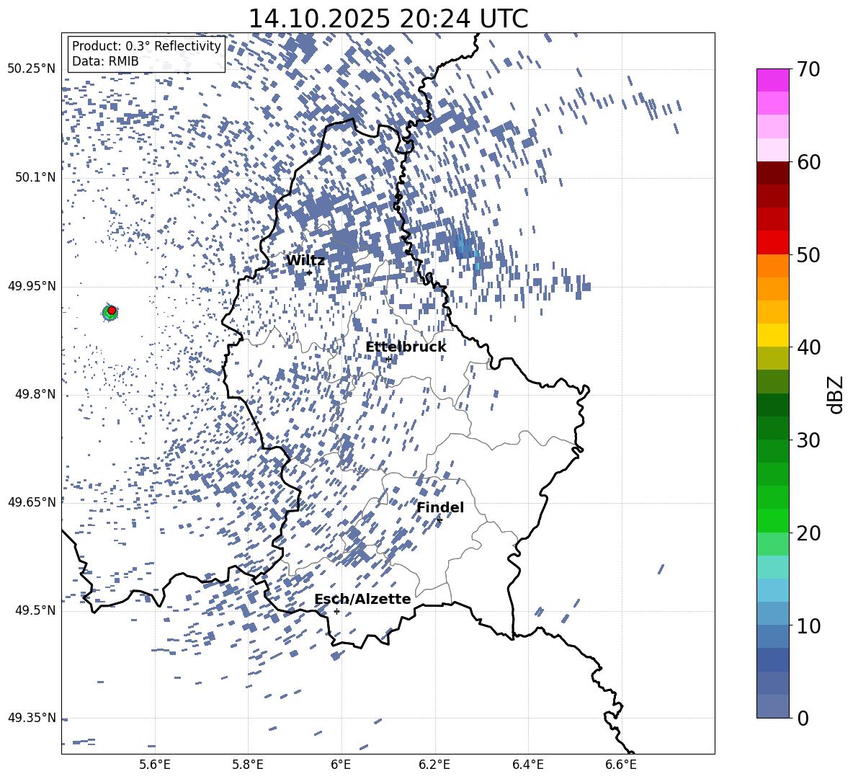
Task: Click the Ettelbruck city label
Action: tap(406, 347)
